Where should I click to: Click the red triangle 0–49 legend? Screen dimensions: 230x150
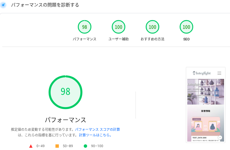(31, 146)
